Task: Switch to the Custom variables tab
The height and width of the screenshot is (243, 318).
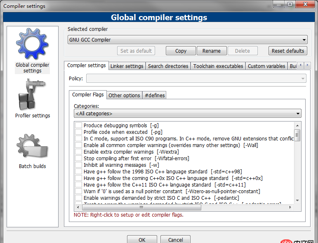Action: coord(266,66)
